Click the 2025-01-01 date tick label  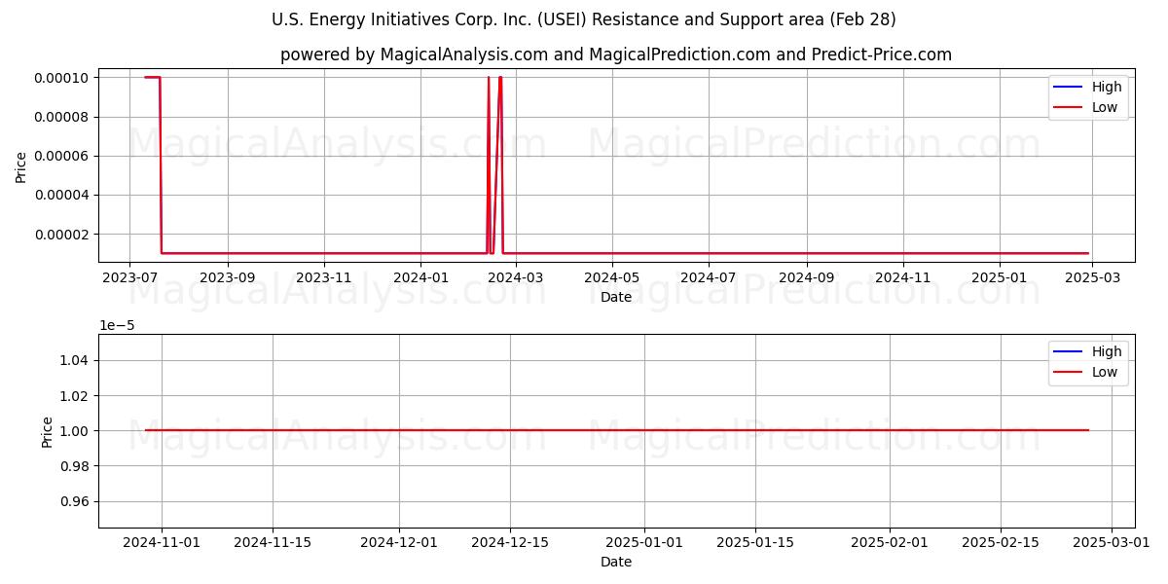644,542
